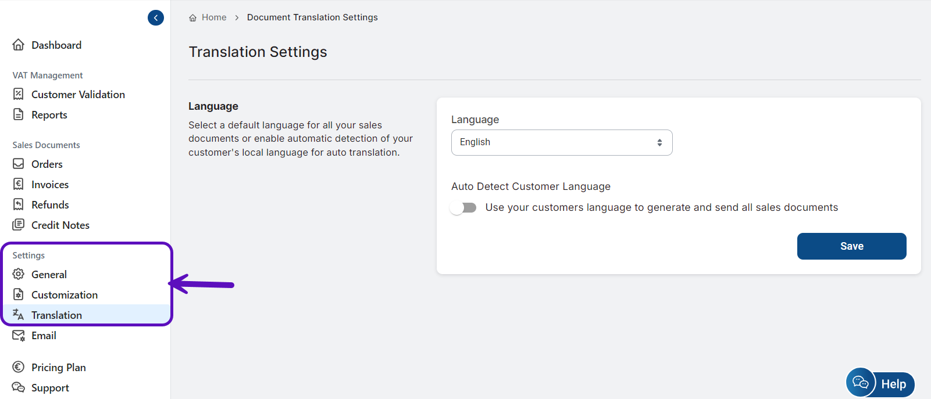Select the Translation menu item
Image resolution: width=931 pixels, height=399 pixels.
[x=56, y=315]
